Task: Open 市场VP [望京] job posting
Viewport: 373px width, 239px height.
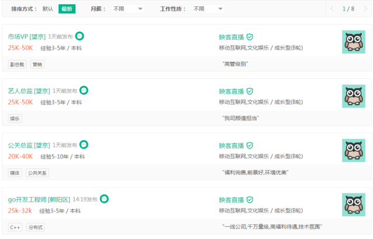Action: click(x=30, y=37)
